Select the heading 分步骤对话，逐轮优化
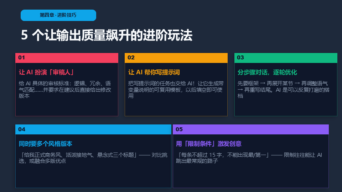 click(267, 73)
